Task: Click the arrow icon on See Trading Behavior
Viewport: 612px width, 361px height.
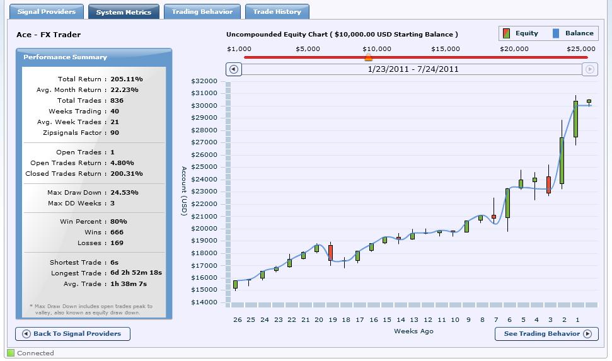Action: (x=587, y=334)
